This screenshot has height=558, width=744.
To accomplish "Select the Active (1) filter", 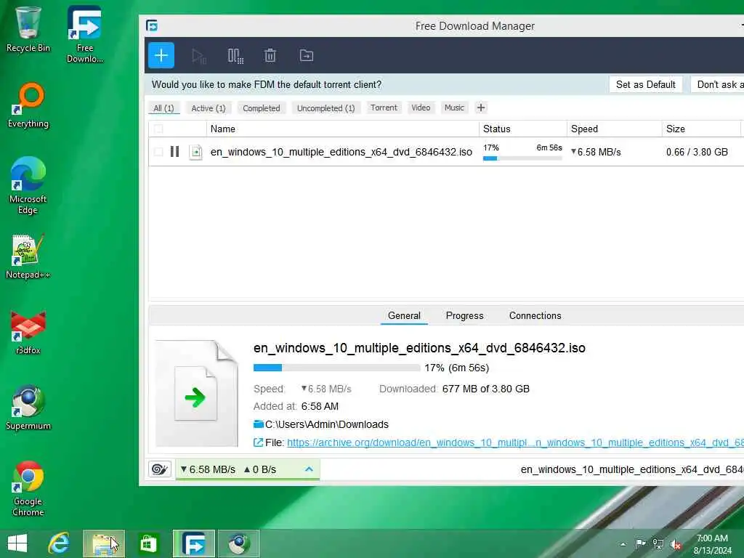I will [x=209, y=108].
